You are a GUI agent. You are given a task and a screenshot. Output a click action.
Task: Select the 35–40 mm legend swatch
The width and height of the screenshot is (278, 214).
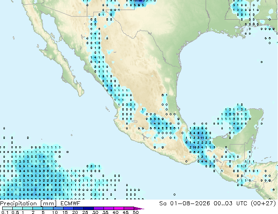(x=108, y=208)
